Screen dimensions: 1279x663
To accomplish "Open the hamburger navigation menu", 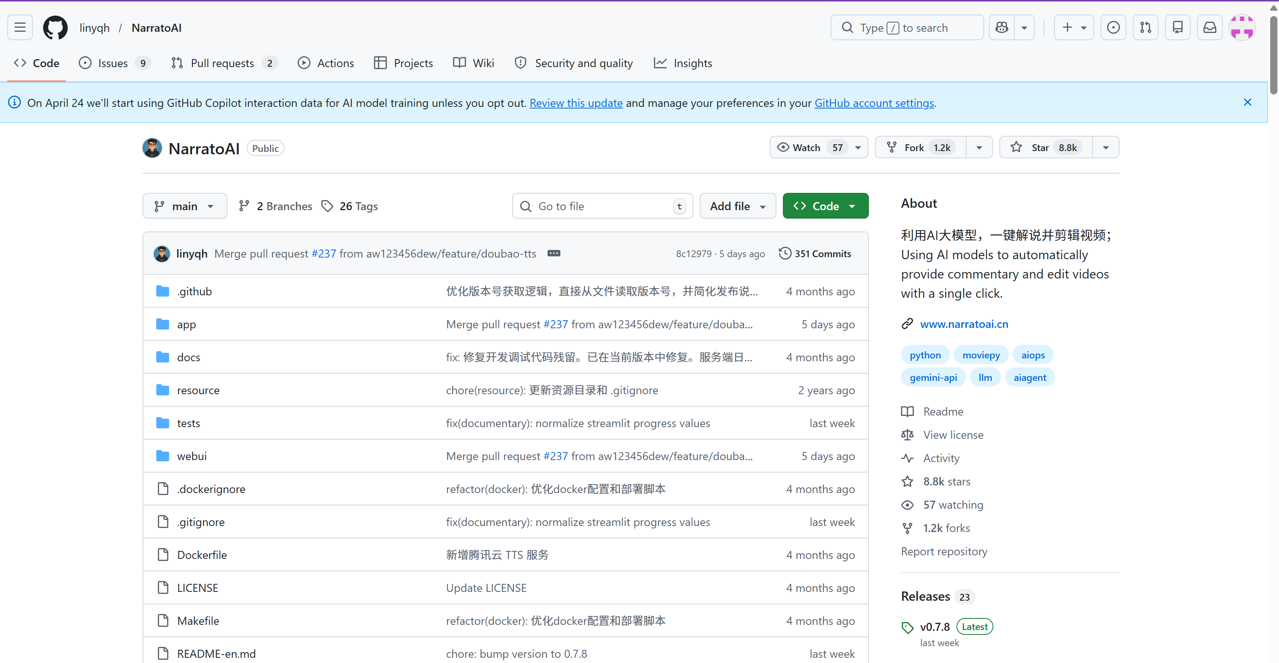I will [20, 27].
